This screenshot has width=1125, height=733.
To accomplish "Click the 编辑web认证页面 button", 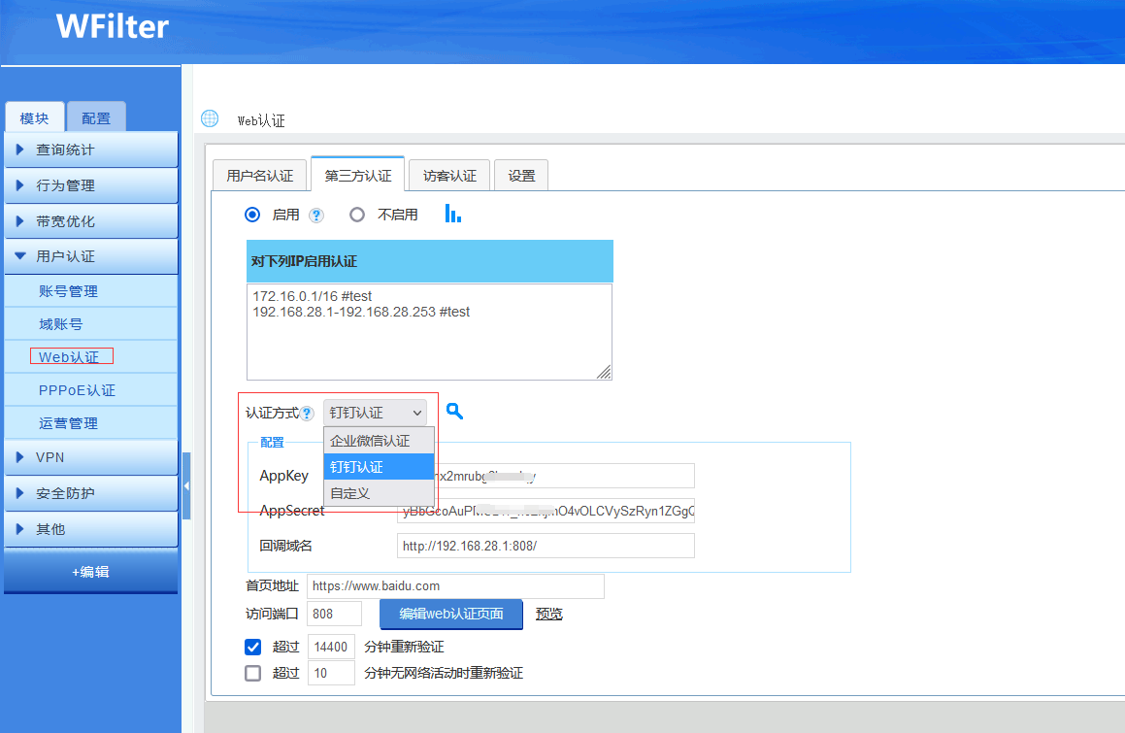I will (x=450, y=614).
